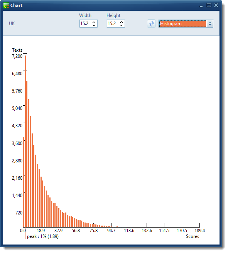Maximize the Chart window
228x253 pixels.
click(209, 5)
